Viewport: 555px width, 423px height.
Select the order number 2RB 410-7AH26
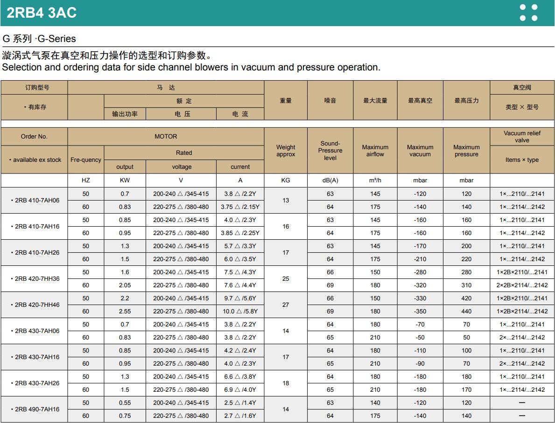pyautogui.click(x=37, y=252)
